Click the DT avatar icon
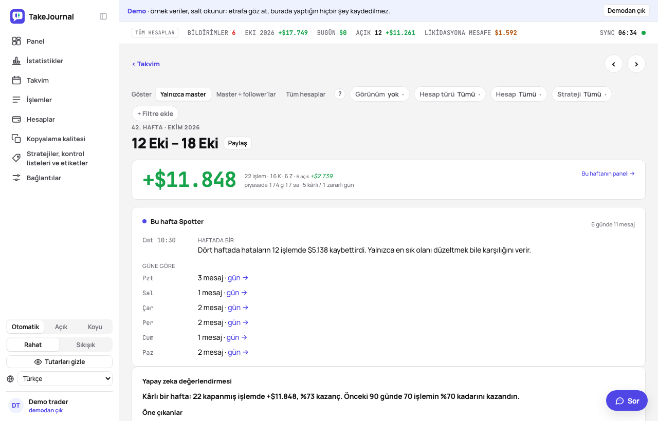658x421 pixels. (16, 406)
